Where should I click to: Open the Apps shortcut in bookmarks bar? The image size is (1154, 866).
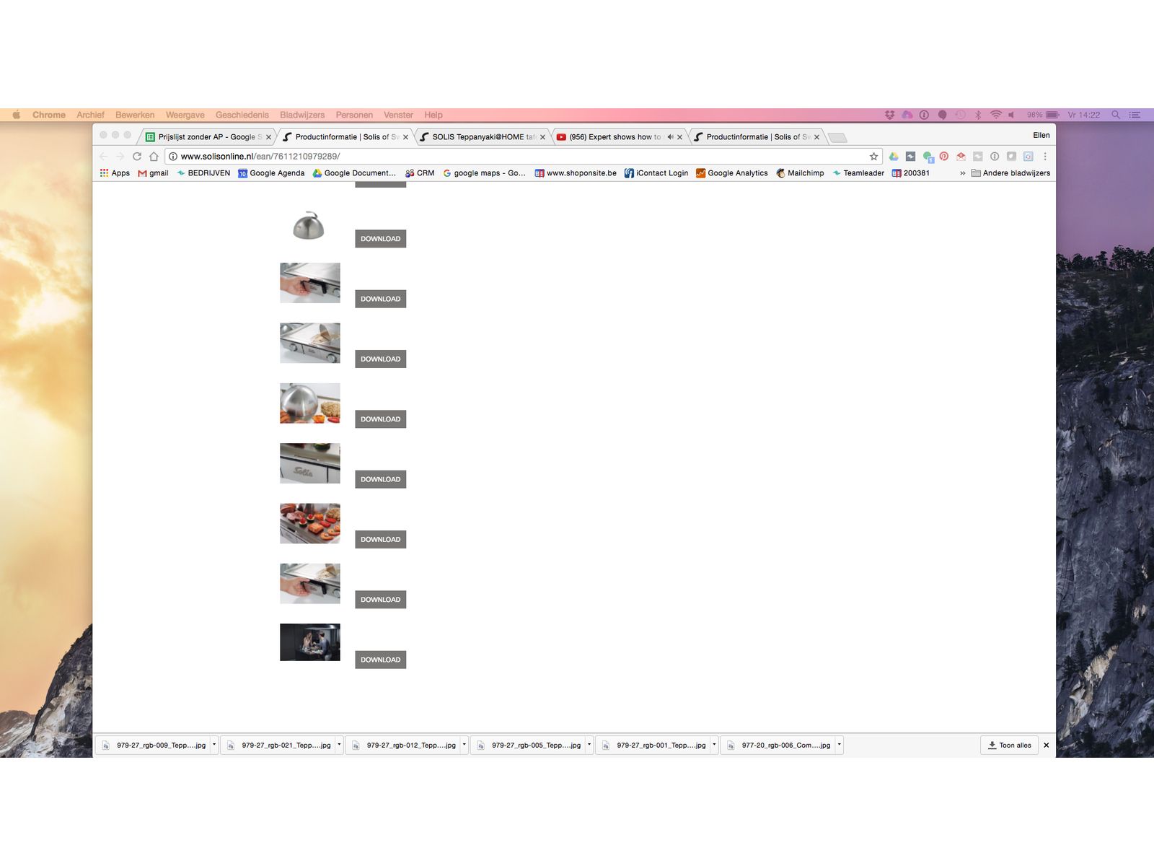click(x=115, y=173)
